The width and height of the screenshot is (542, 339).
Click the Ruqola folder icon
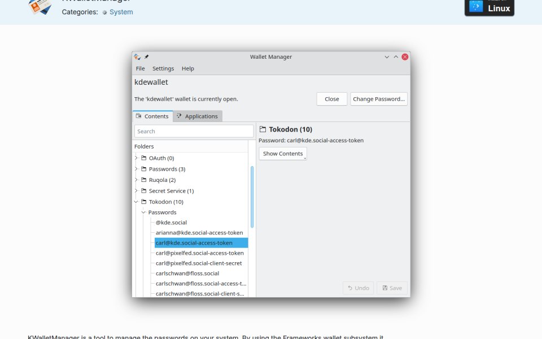(144, 180)
